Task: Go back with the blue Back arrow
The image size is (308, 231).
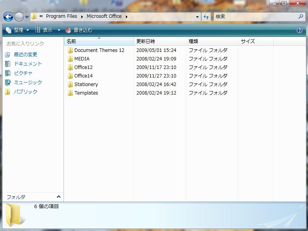Action: click(8, 17)
